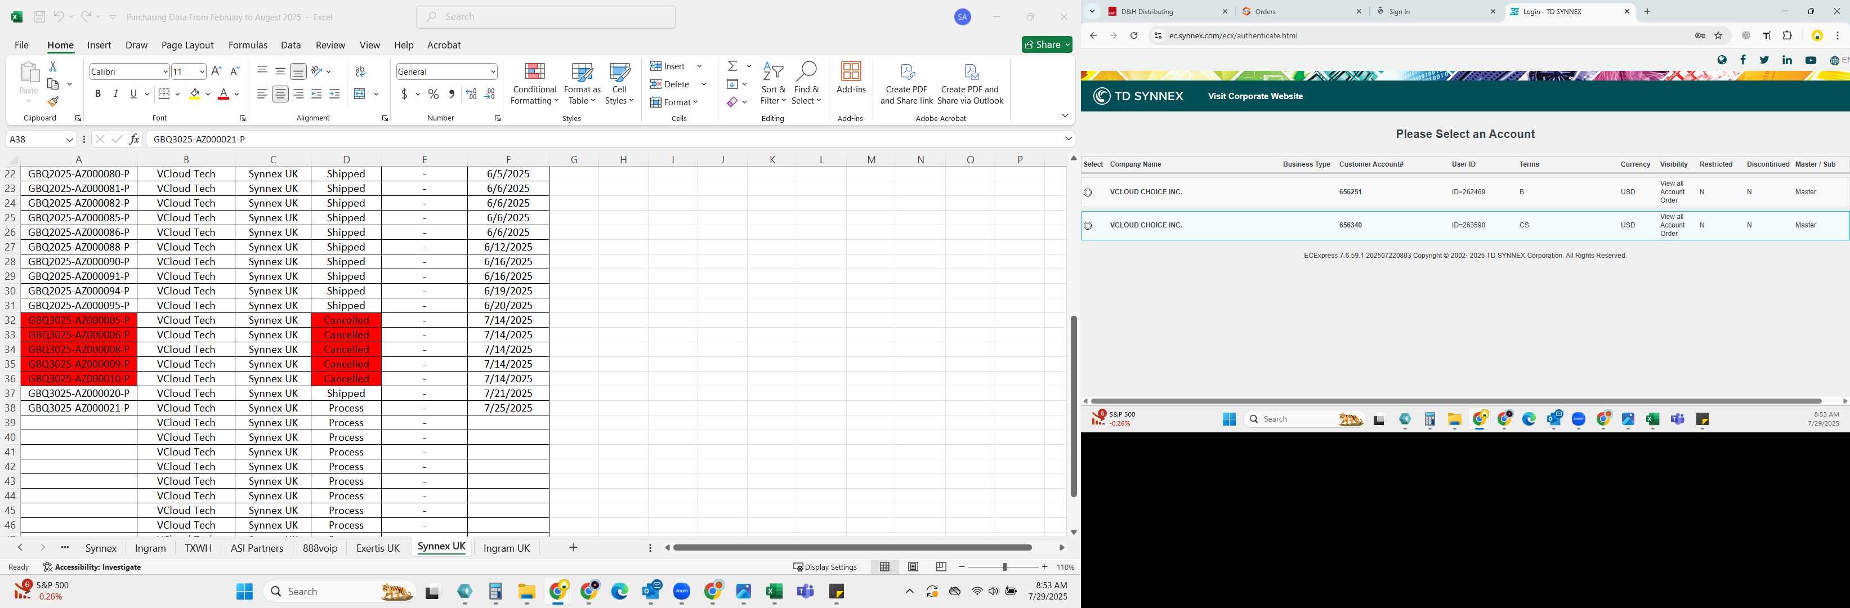1850x608 pixels.
Task: Open Microsoft Teams from taskbar
Action: [x=806, y=592]
